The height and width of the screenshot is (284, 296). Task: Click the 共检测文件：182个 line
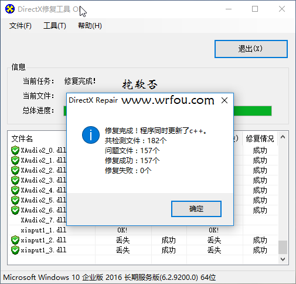[136, 141]
